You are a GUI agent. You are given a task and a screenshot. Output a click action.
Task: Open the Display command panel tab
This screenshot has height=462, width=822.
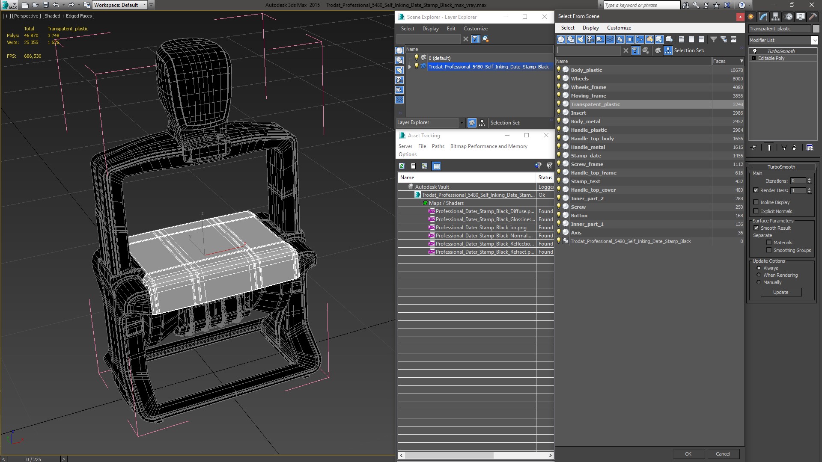point(800,17)
